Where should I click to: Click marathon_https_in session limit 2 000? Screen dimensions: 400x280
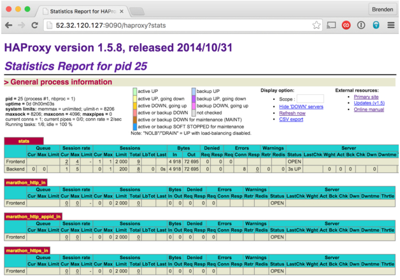(x=121, y=271)
